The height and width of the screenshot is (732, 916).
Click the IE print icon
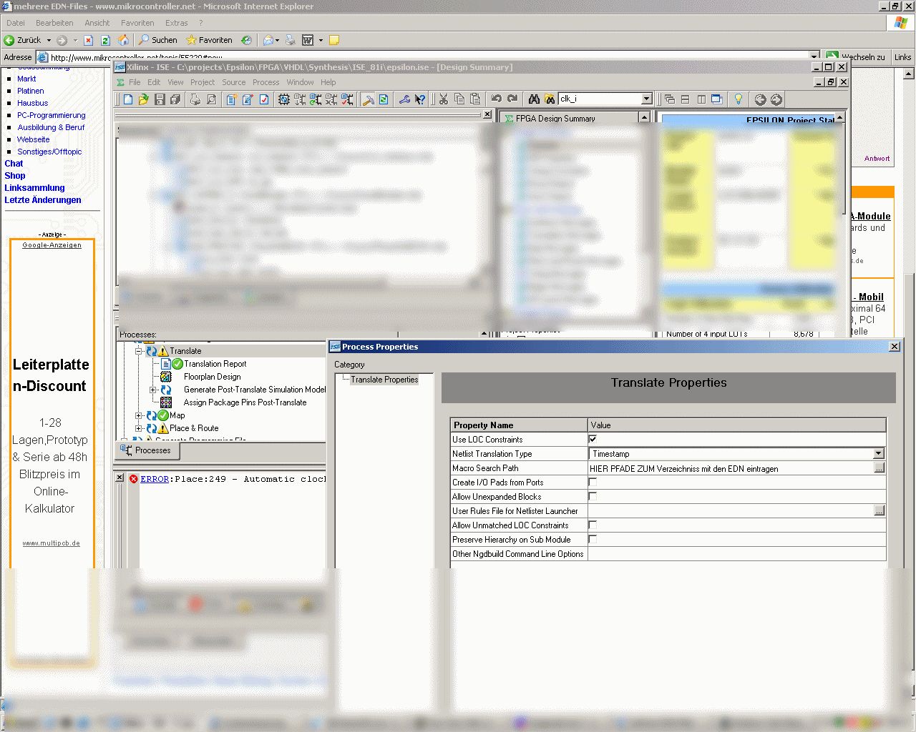click(291, 40)
